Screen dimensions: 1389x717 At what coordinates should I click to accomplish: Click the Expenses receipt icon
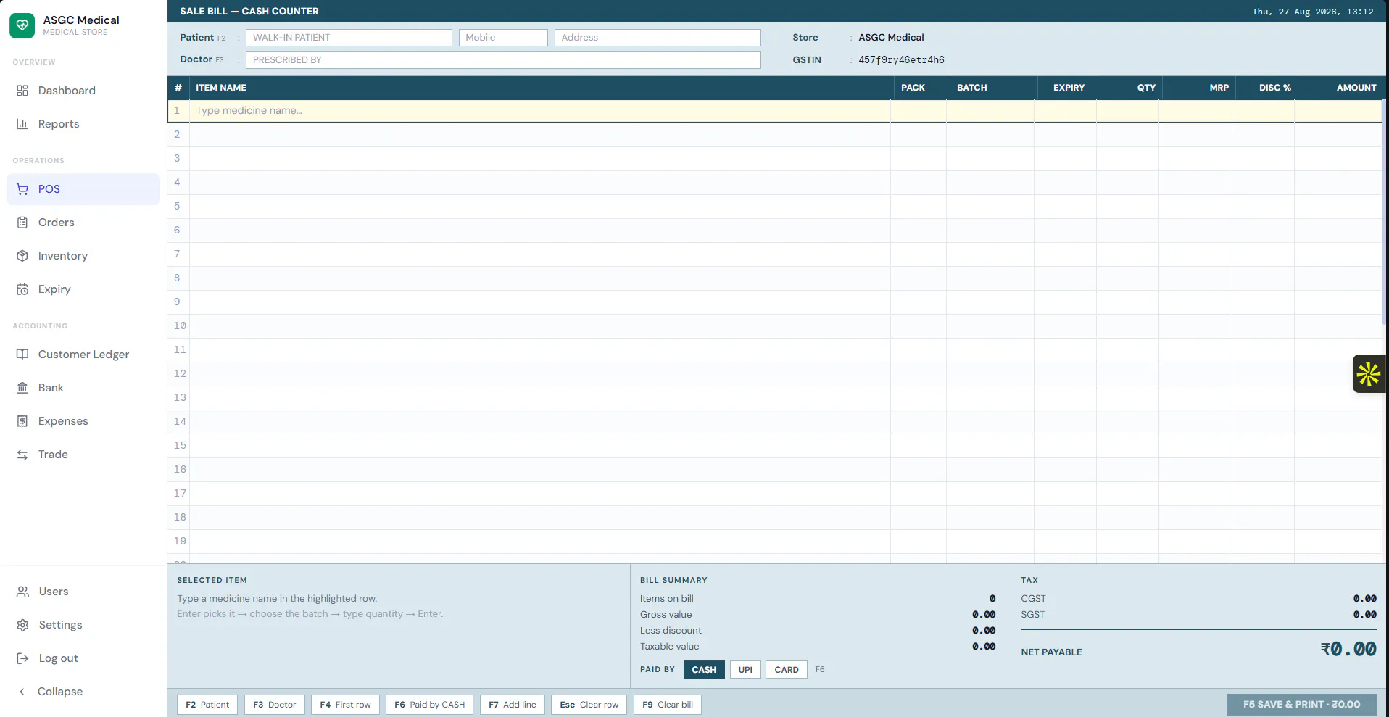click(x=22, y=421)
